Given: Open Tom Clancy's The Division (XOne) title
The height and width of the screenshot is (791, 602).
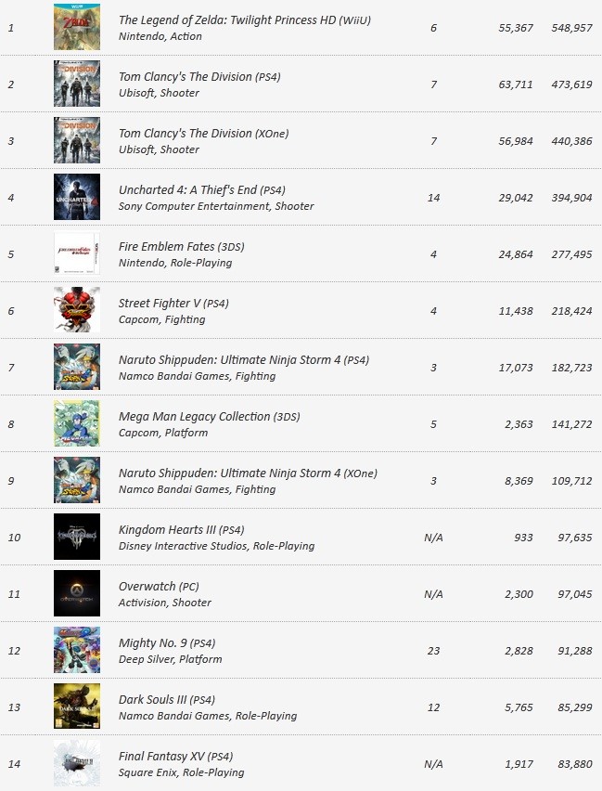Looking at the screenshot, I should (x=204, y=133).
